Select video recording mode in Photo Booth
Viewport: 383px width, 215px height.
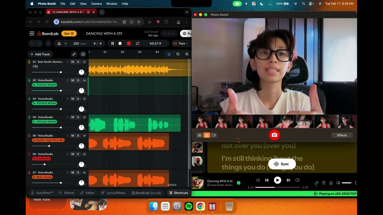214,135
